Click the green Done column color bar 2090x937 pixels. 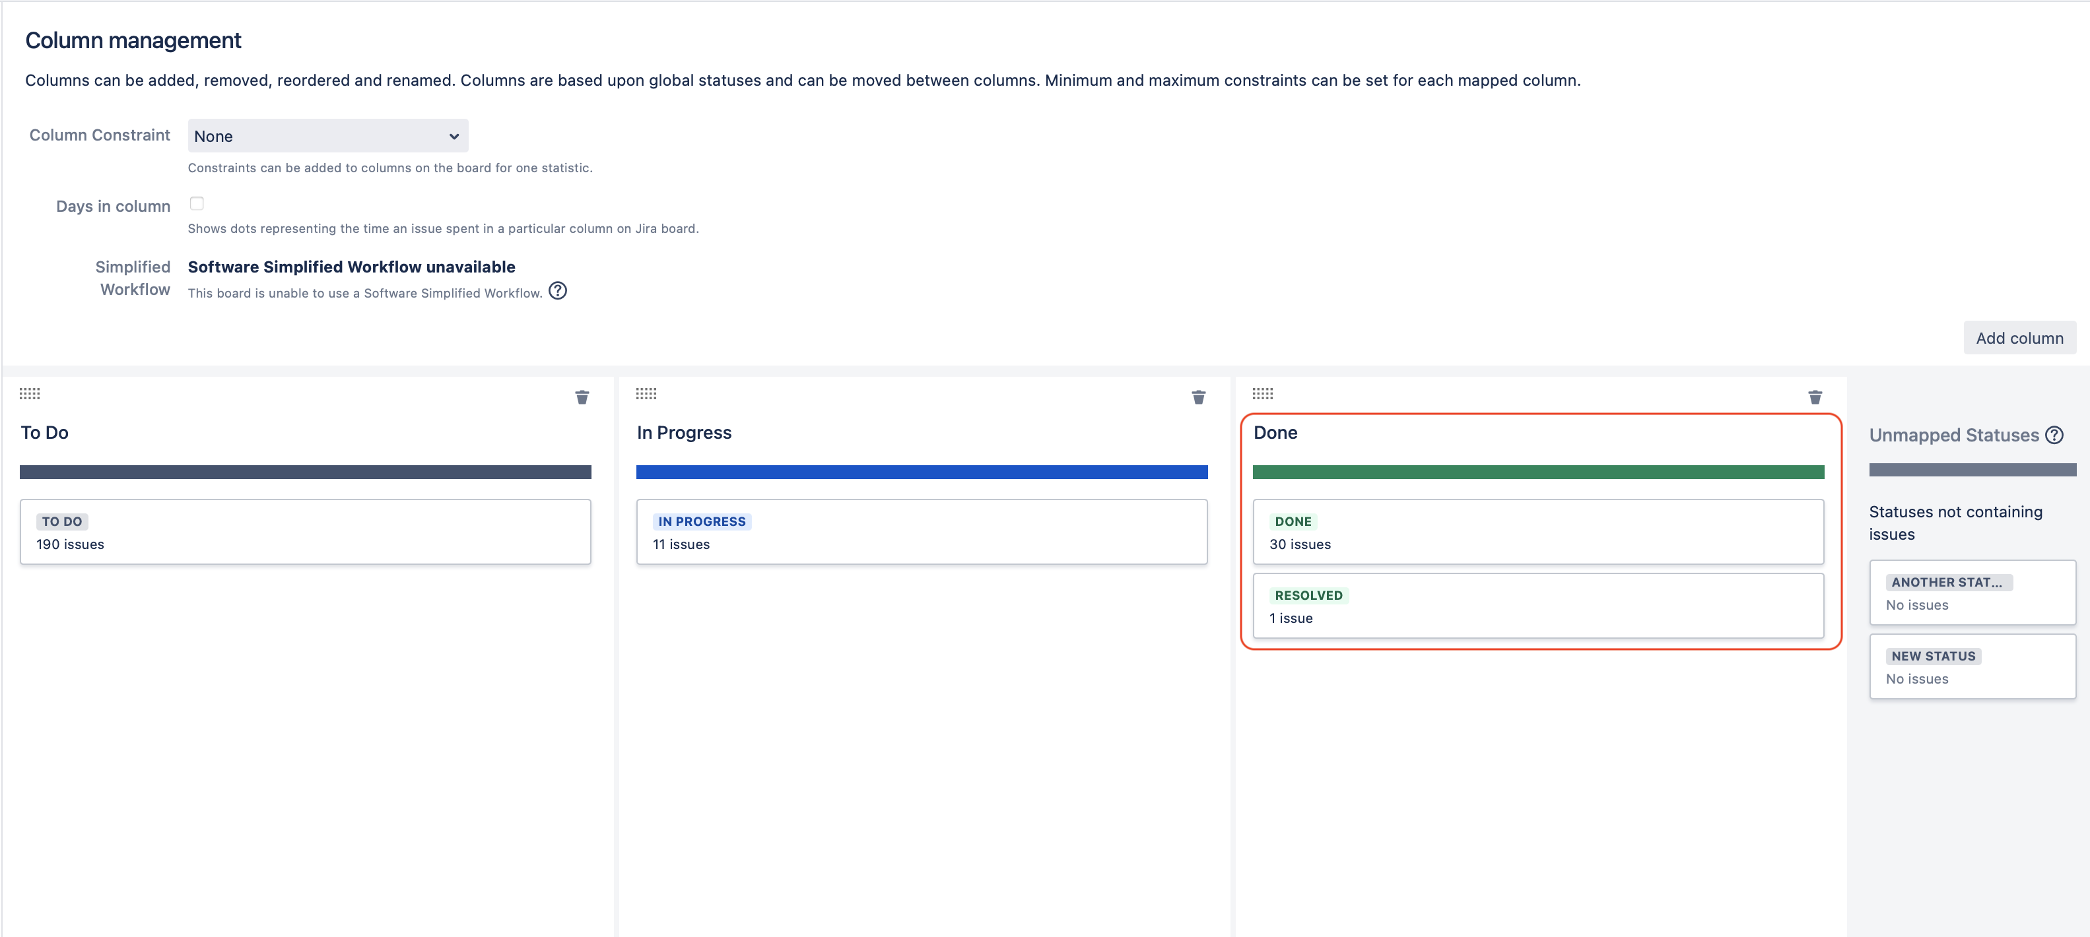click(1537, 472)
